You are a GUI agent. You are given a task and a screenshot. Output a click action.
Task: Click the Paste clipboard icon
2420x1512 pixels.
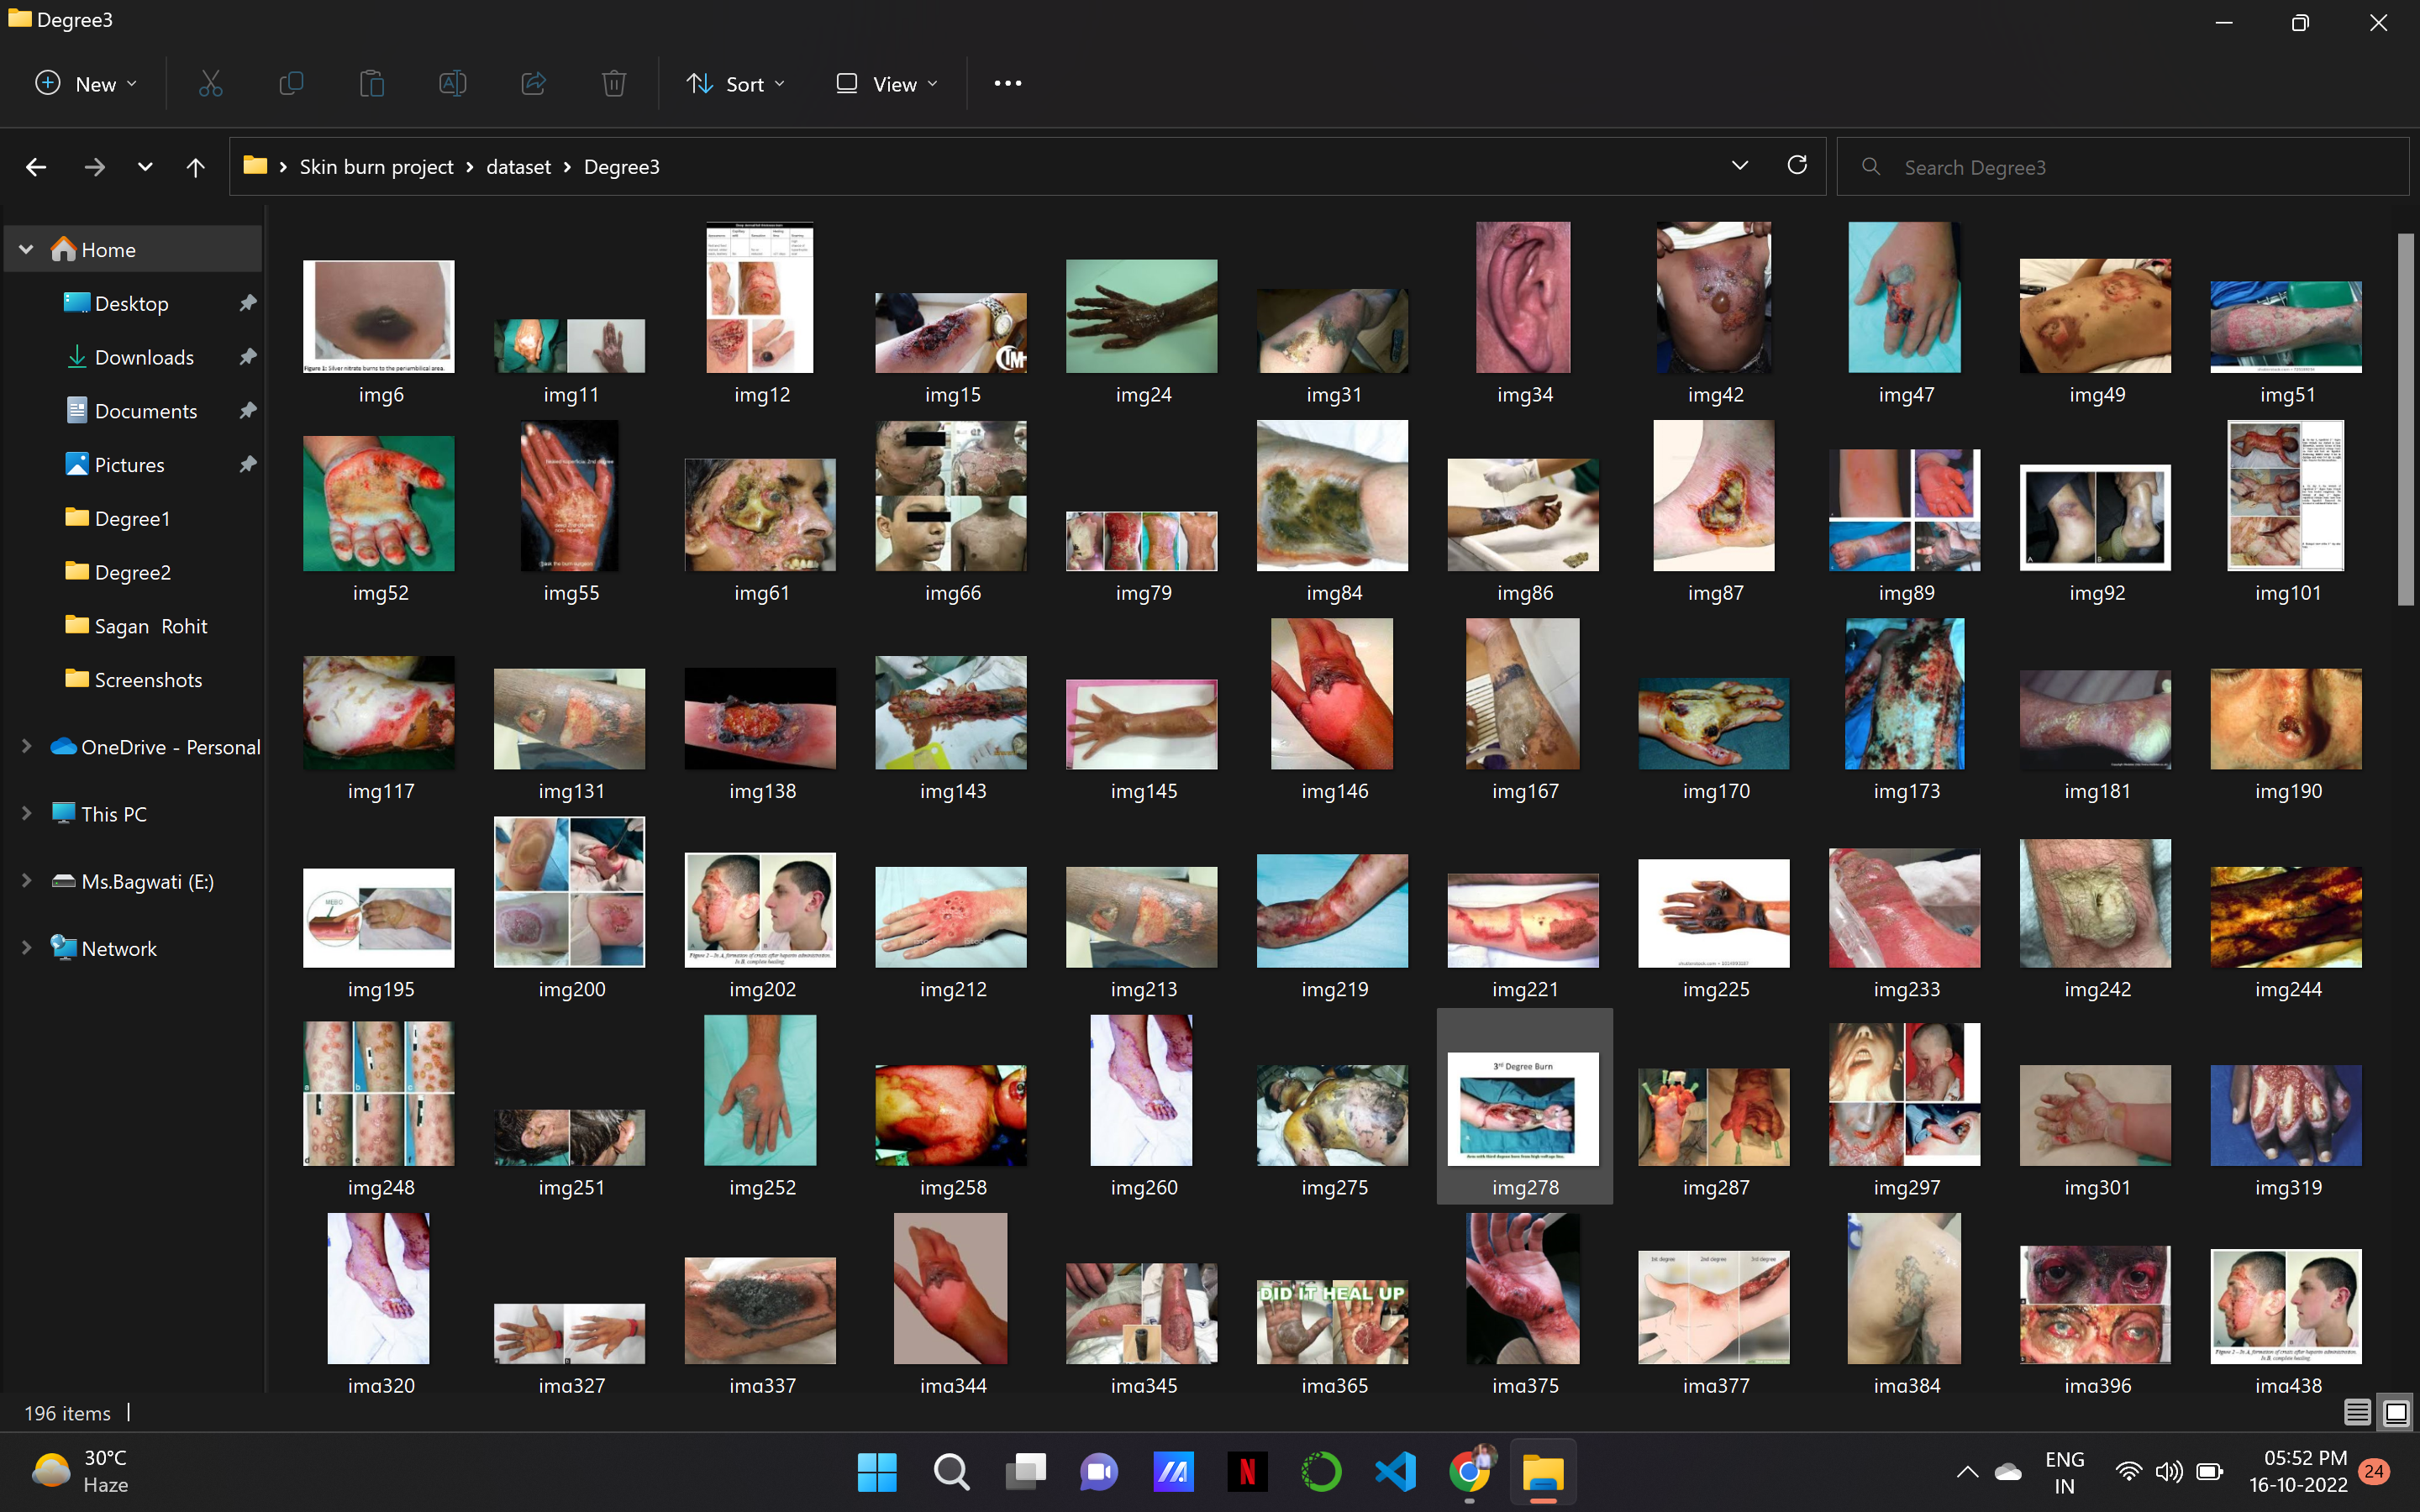point(372,84)
